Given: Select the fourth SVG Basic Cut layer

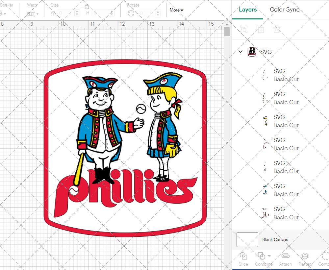Looking at the screenshot, I should point(281,144).
